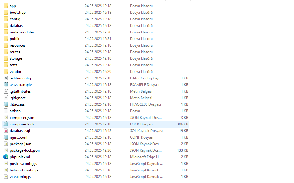This screenshot has width=294, height=183.
Task: Click the .env.example file icon
Action: 6,85
